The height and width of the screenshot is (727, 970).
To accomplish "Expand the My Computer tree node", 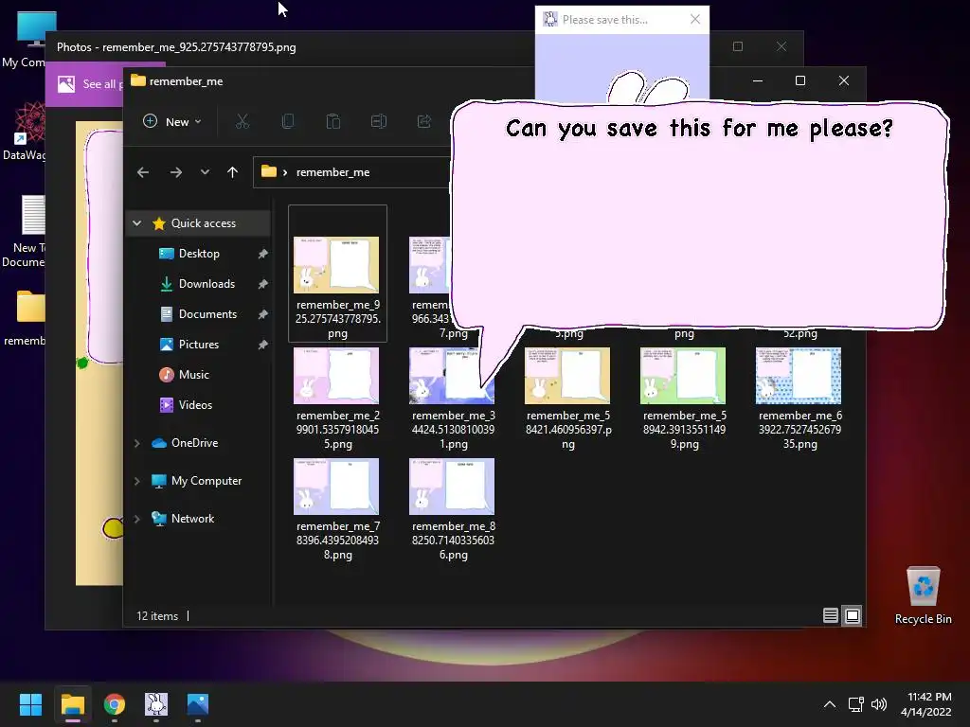I will pos(137,480).
